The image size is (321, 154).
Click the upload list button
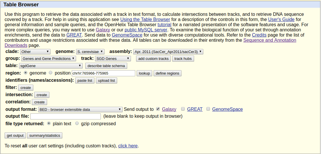[106, 81]
